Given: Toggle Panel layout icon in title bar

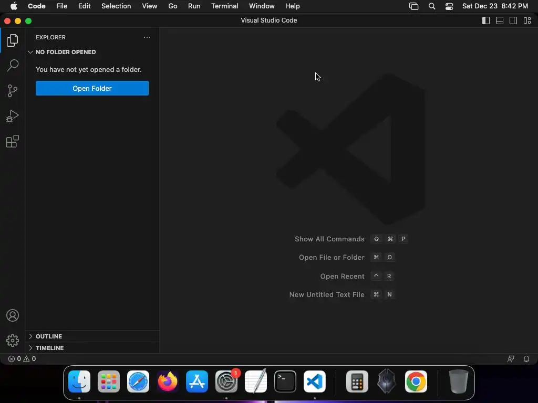Looking at the screenshot, I should click(500, 20).
